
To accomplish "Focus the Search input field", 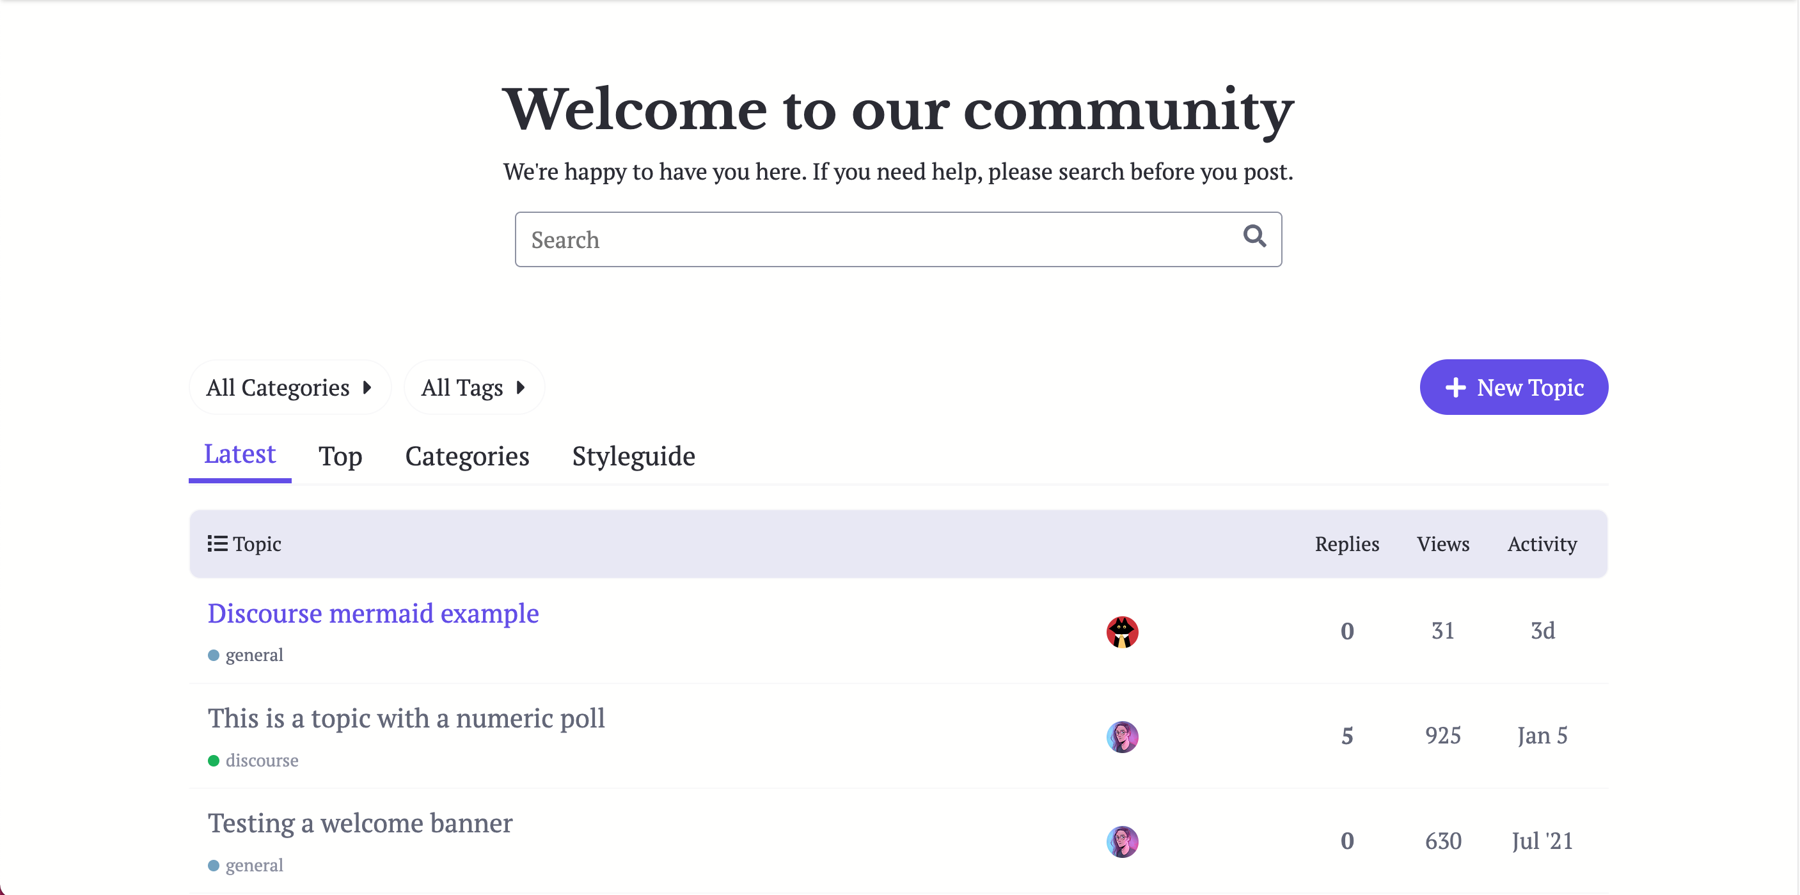I will (x=880, y=240).
